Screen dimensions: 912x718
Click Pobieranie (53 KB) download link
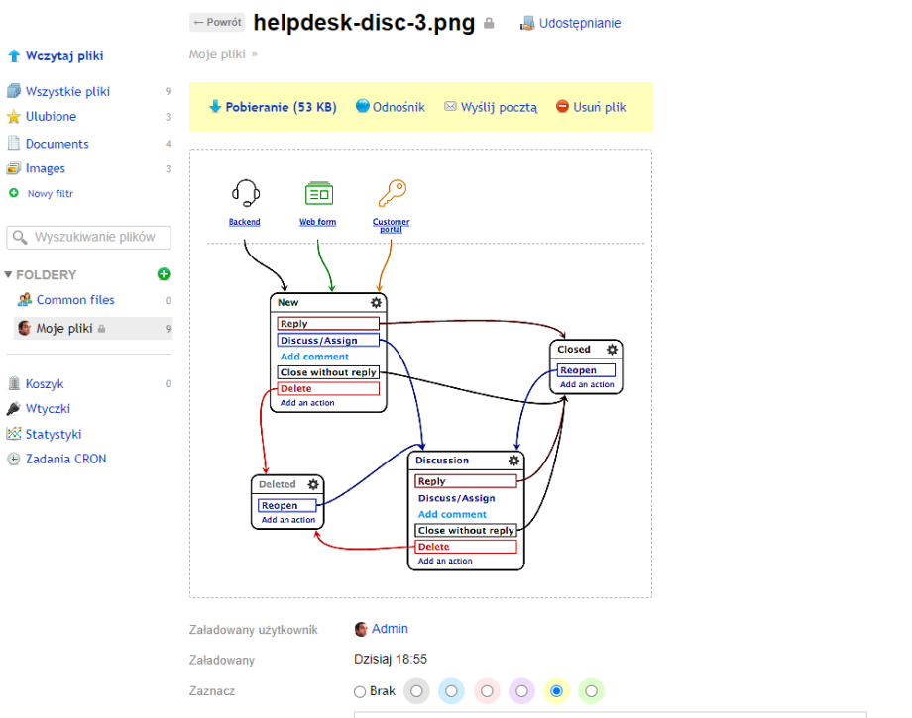(x=274, y=107)
